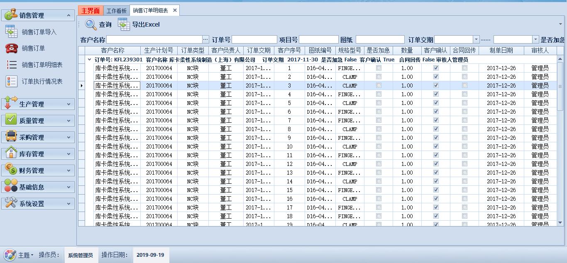567x263 pixels.
Task: Sort by the 制单日期 column header
Action: 501,51
